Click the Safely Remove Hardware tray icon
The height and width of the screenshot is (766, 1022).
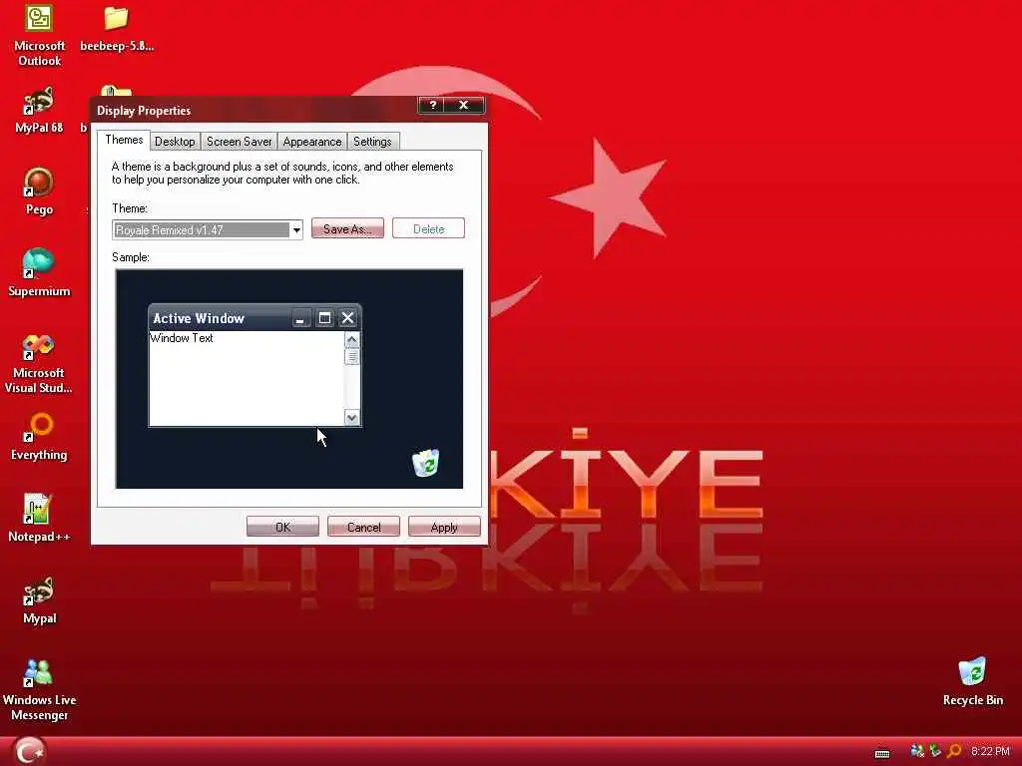(x=935, y=751)
